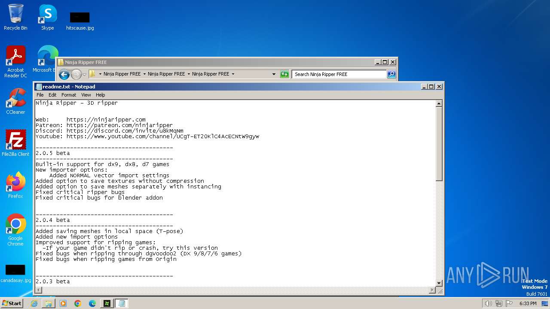
Task: Maximize the Notepad window
Action: click(431, 87)
